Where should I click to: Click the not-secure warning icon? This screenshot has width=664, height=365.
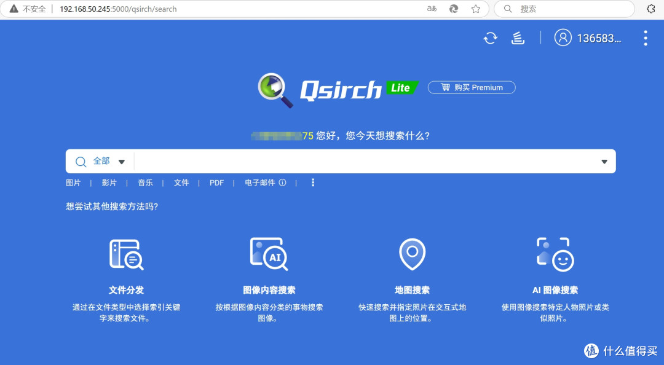click(14, 9)
